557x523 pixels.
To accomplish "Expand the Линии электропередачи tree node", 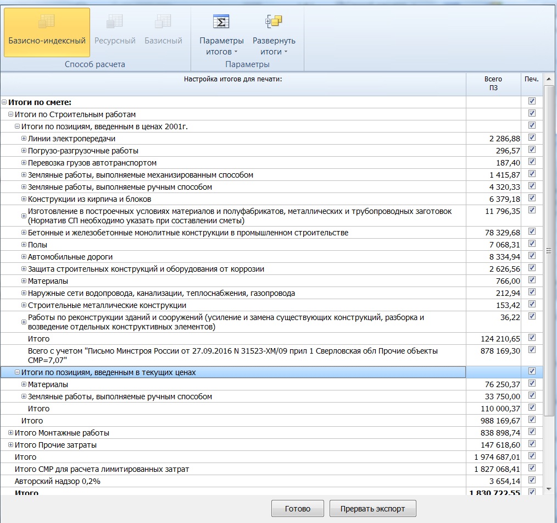I will pyautogui.click(x=24, y=139).
